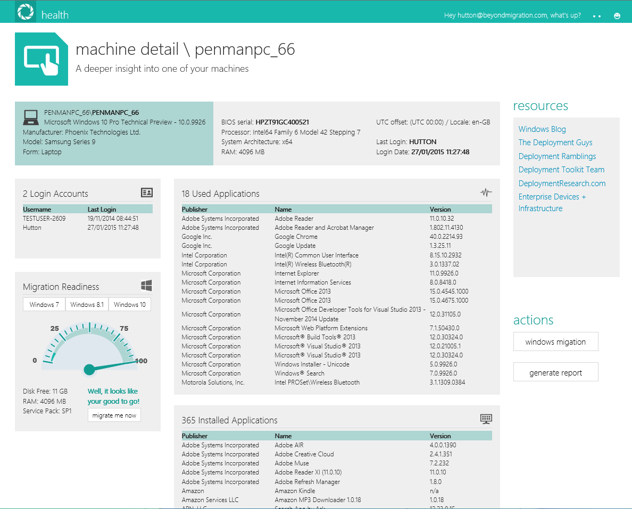Select the Adobe AIR installed application row
632x509 pixels.
coord(337,445)
